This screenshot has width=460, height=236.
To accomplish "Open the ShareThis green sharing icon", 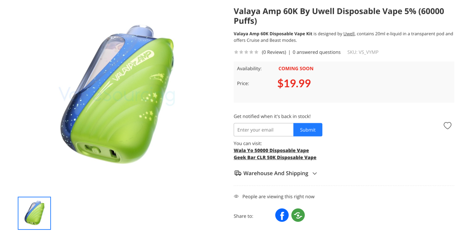I will pos(298,215).
